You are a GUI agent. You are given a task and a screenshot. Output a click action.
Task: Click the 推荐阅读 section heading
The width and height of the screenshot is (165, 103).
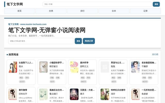point(13,55)
